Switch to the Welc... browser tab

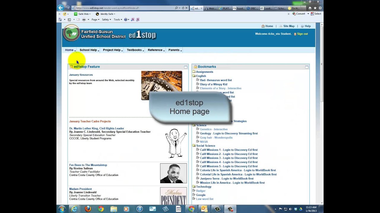[210, 8]
